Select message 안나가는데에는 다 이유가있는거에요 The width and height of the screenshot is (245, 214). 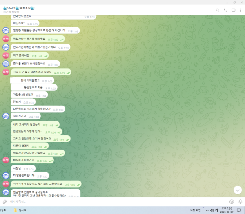pos(40,47)
